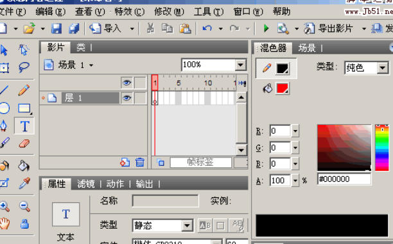Click the onion skin icon below timeline
Image resolution: width=393 pixels, height=244 pixels.
tap(161, 163)
